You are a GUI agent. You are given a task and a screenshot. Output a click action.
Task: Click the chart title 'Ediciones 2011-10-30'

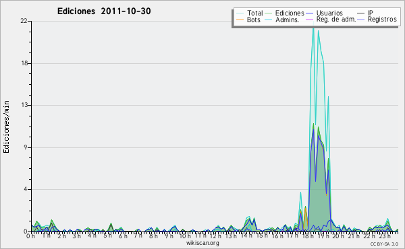click(x=104, y=11)
